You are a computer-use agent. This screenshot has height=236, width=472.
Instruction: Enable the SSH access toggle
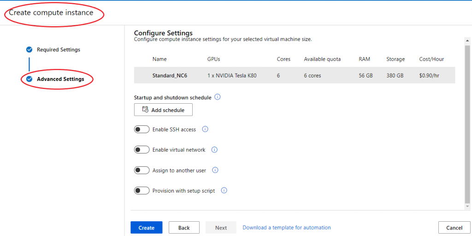(x=142, y=130)
